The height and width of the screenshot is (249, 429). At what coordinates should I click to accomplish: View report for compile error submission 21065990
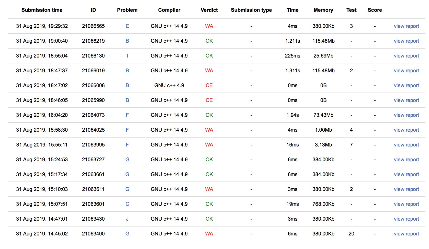click(x=406, y=100)
